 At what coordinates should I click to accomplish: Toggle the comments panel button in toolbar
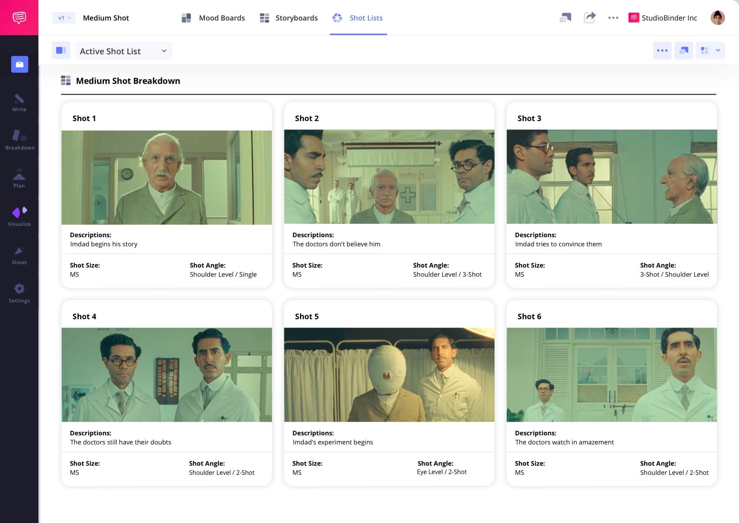(684, 50)
